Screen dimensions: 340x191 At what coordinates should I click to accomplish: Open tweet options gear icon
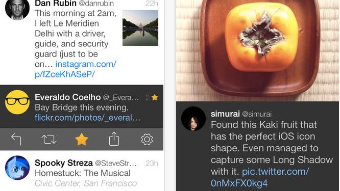click(x=147, y=139)
